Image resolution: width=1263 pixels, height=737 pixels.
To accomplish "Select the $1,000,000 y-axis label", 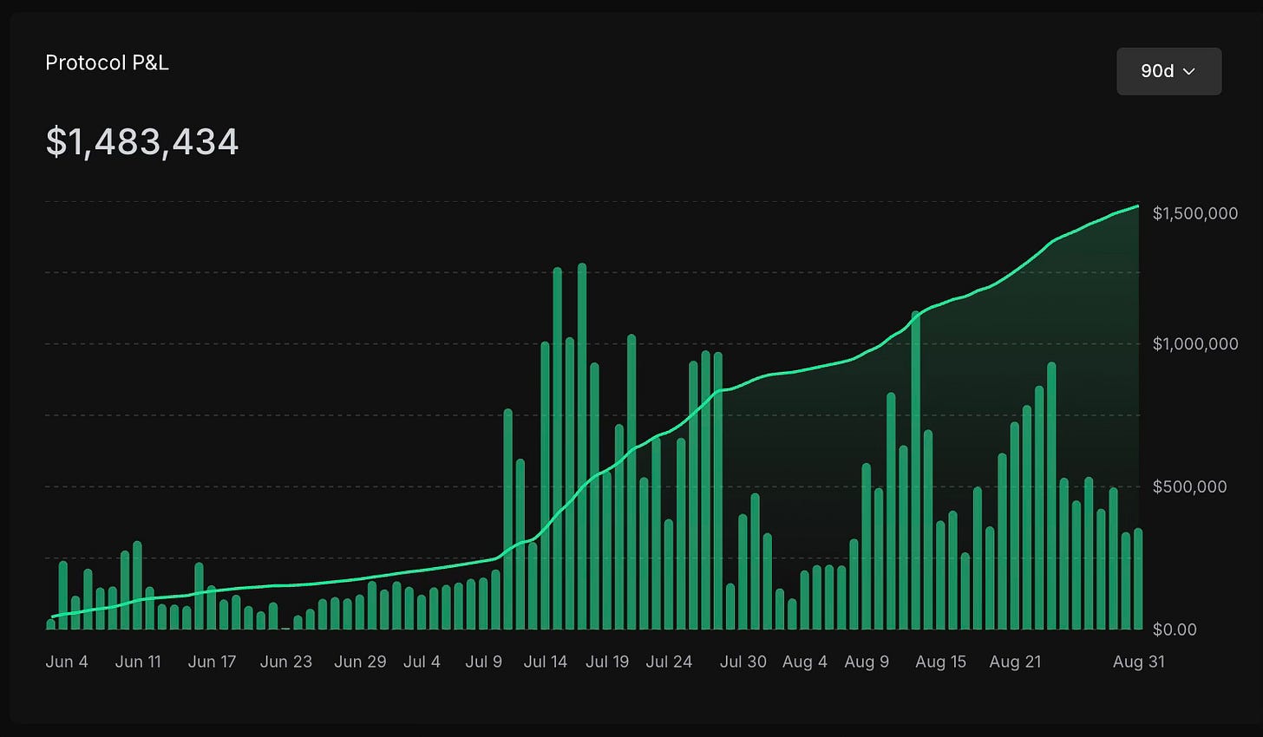I will click(1195, 344).
